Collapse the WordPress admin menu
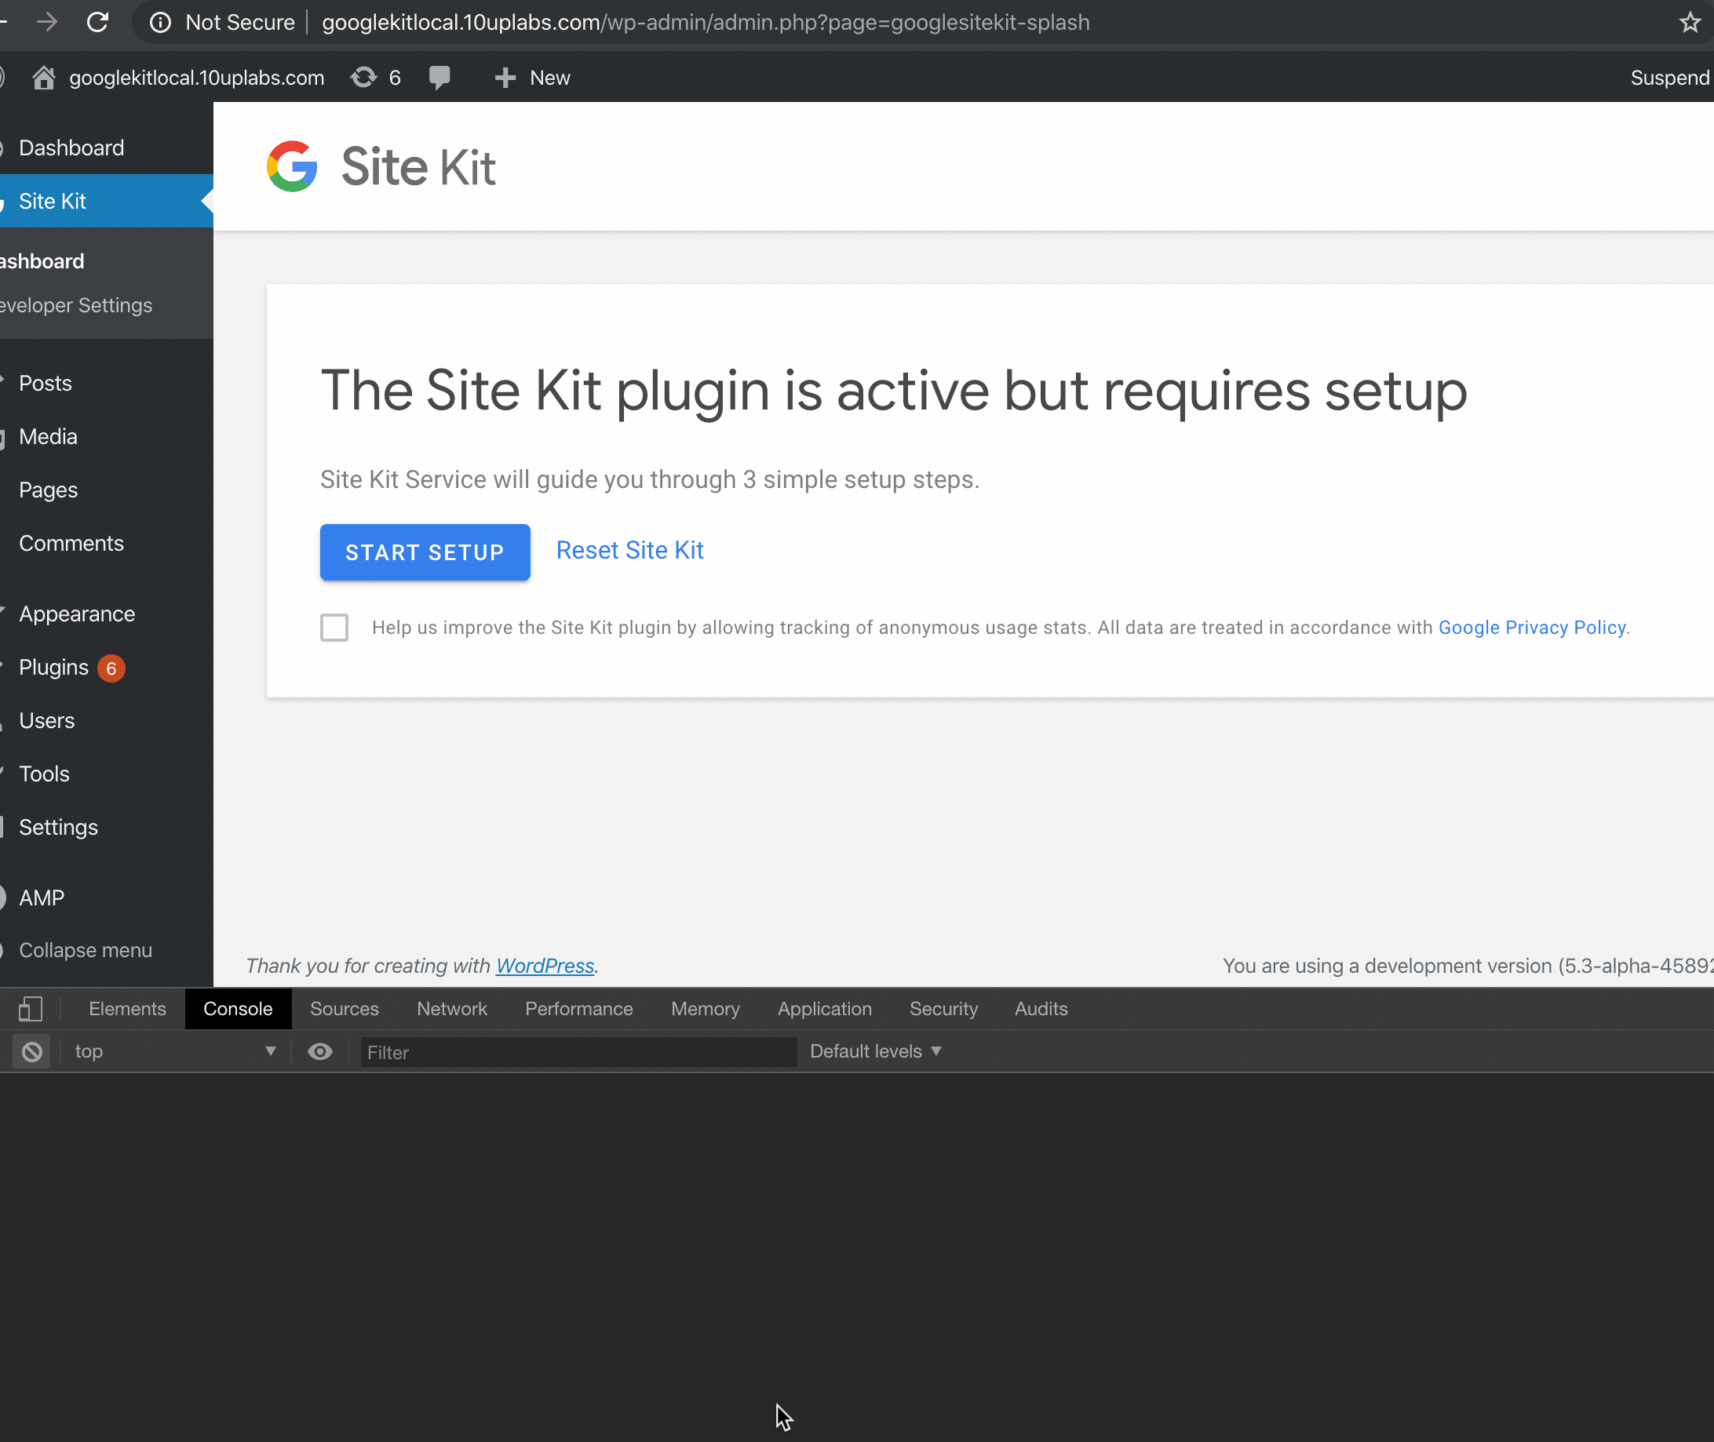Image resolution: width=1714 pixels, height=1442 pixels. pyautogui.click(x=85, y=950)
